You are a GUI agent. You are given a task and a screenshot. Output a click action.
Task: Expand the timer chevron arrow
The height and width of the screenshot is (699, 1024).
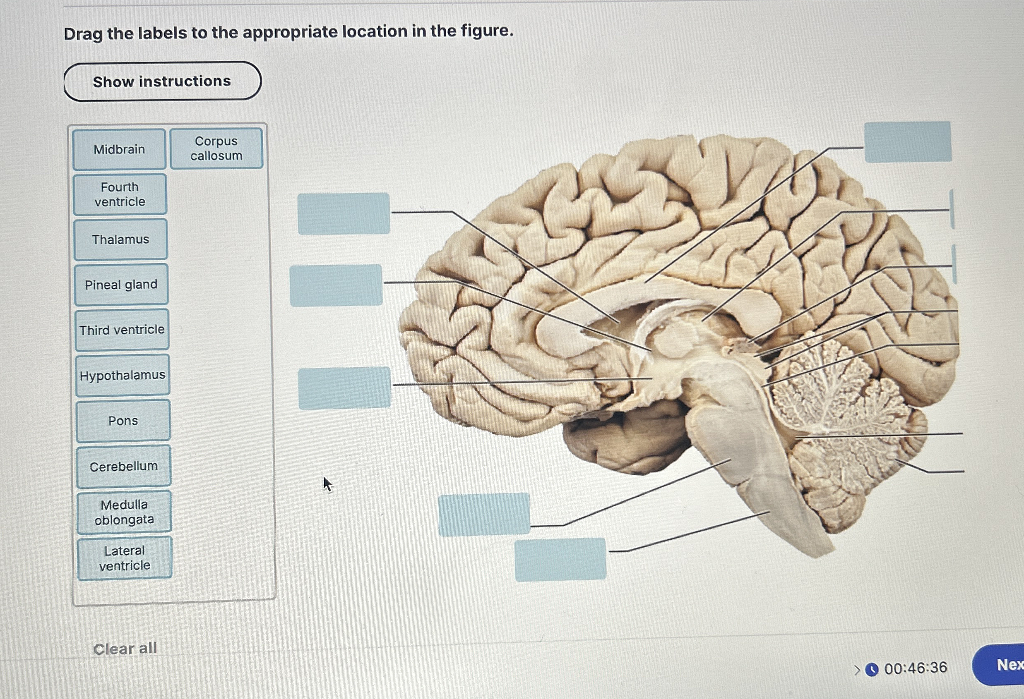857,670
